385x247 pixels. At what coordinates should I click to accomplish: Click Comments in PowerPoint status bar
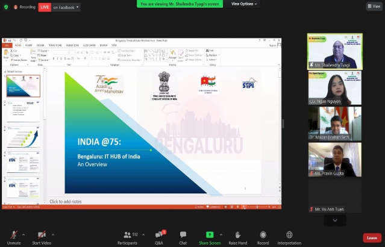213,207
